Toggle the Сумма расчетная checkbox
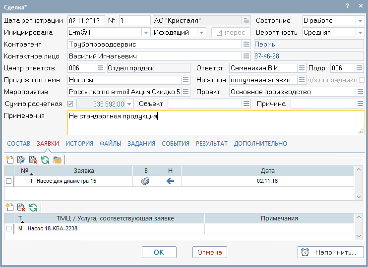This screenshot has height=267, width=368. (x=70, y=104)
